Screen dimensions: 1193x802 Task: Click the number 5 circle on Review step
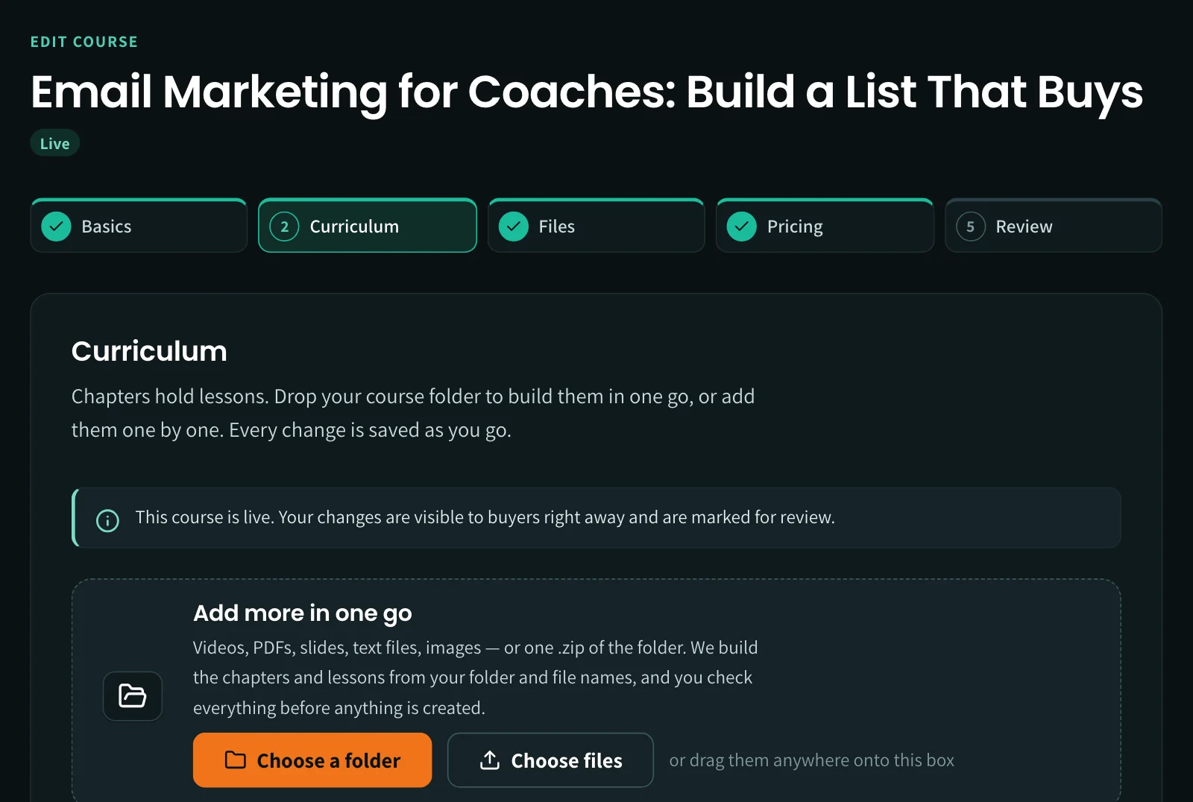pos(970,227)
